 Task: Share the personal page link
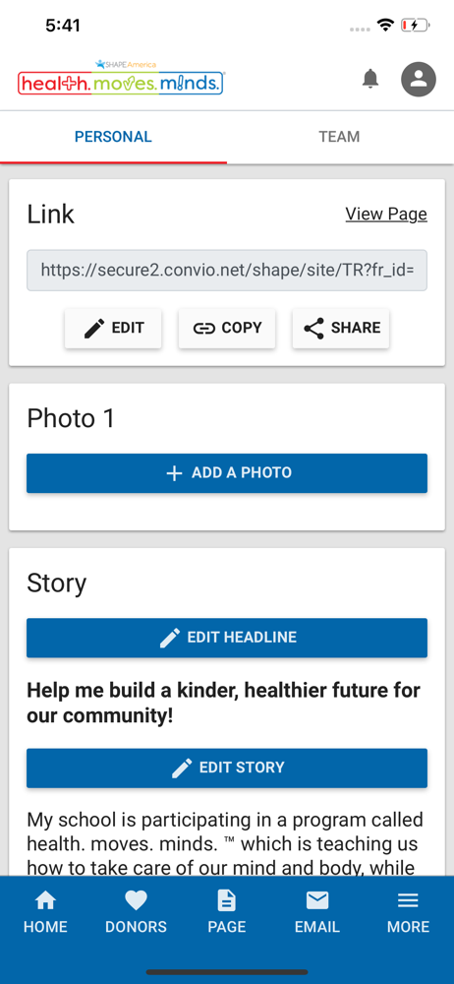pos(341,328)
